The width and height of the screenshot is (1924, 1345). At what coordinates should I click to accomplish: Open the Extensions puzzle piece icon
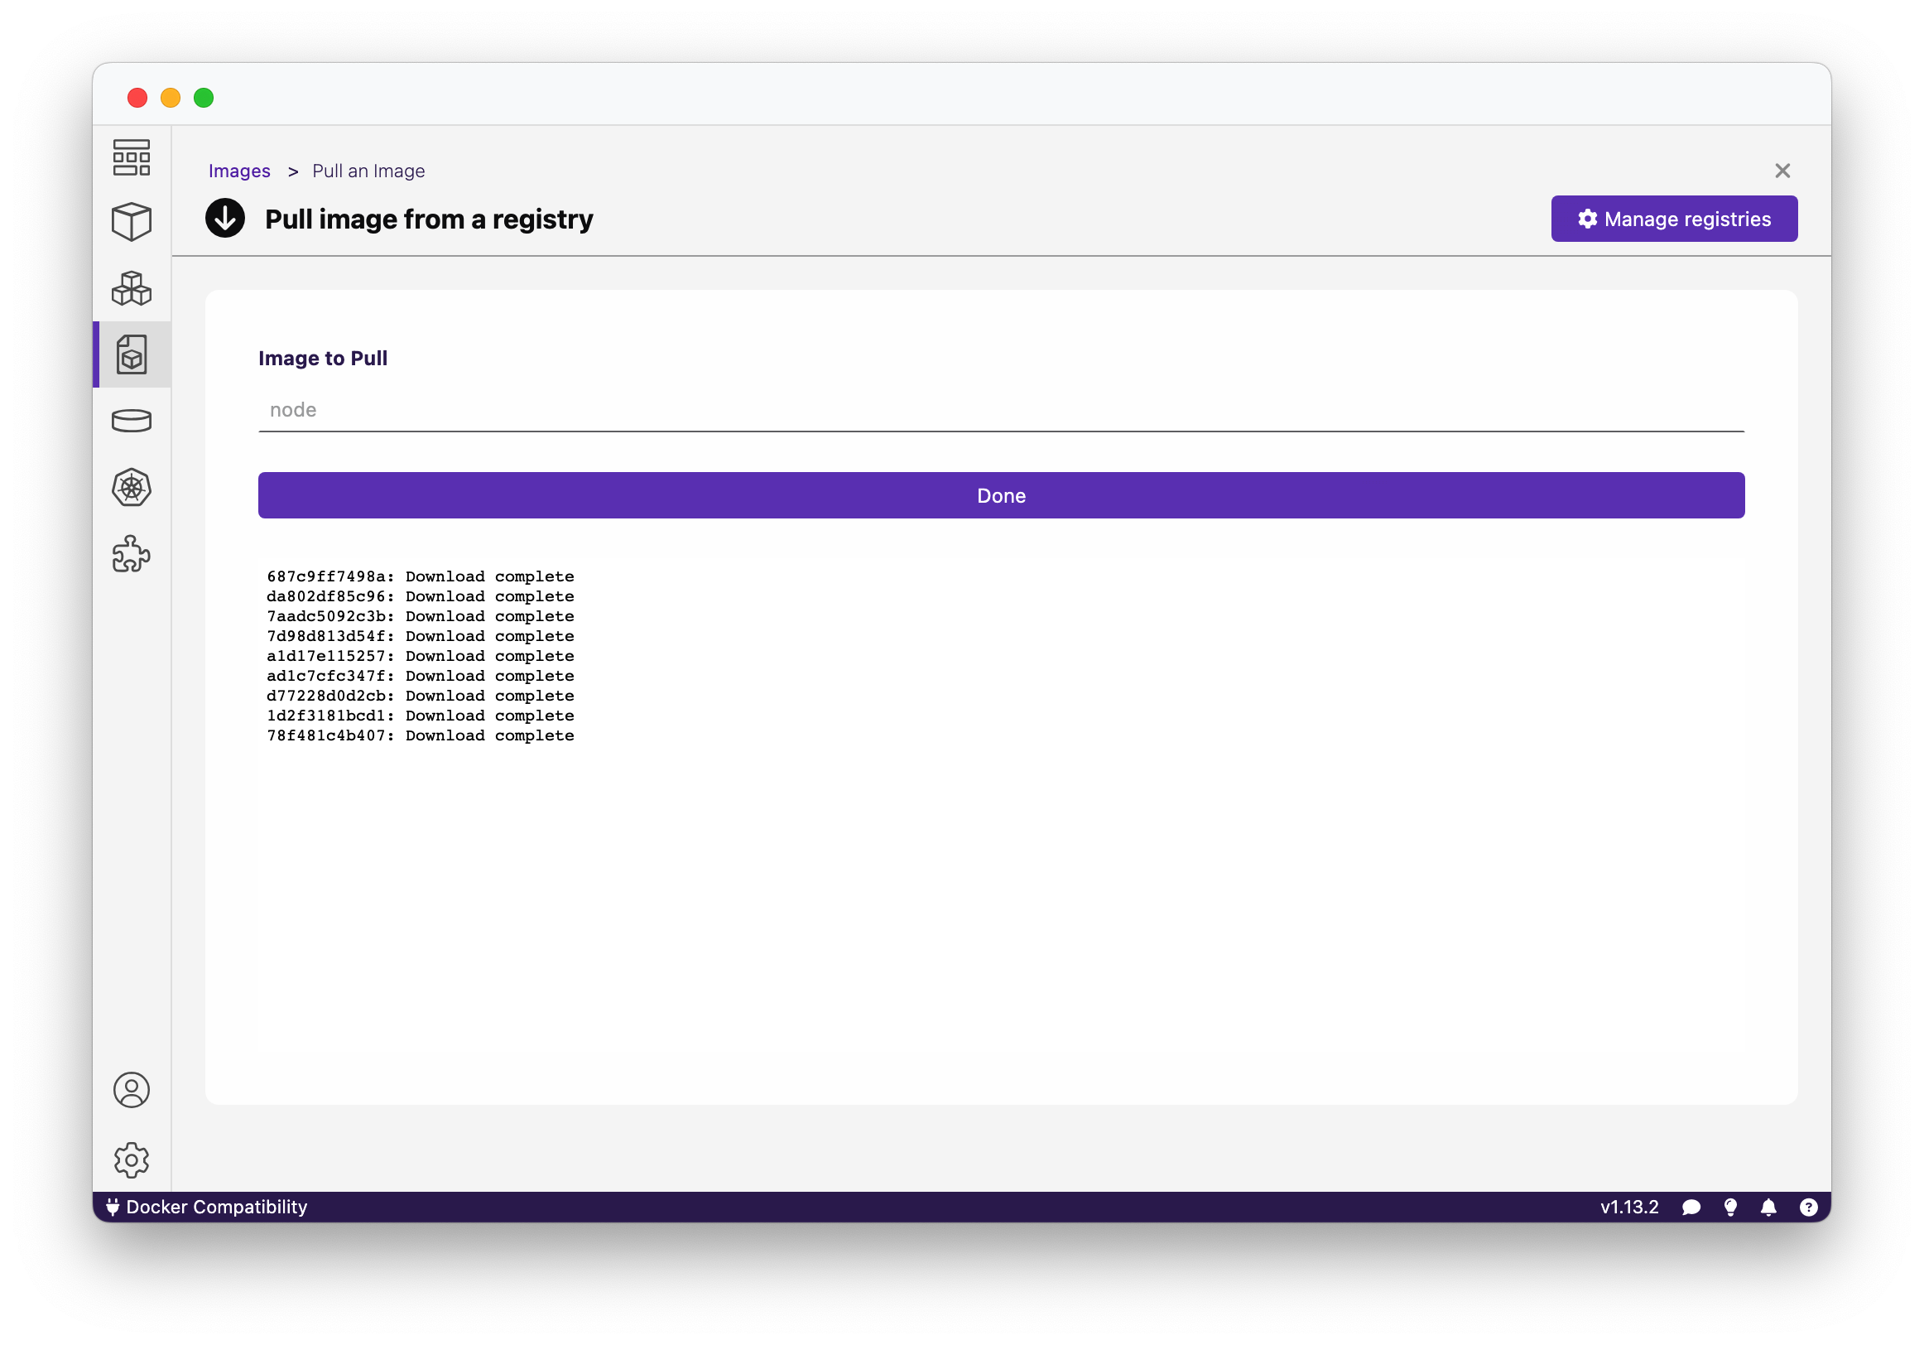click(132, 554)
